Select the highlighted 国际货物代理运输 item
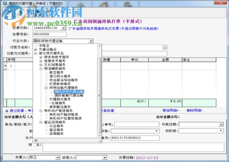229x162 pixels. [x=69, y=92]
